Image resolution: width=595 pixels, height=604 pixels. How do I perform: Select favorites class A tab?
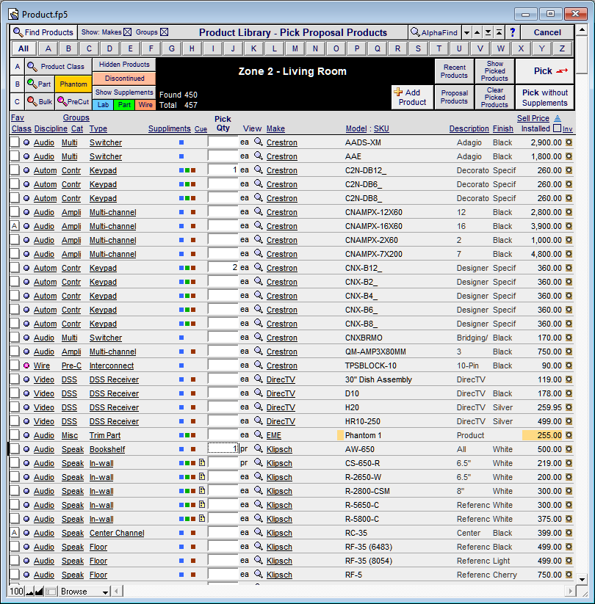[17, 67]
